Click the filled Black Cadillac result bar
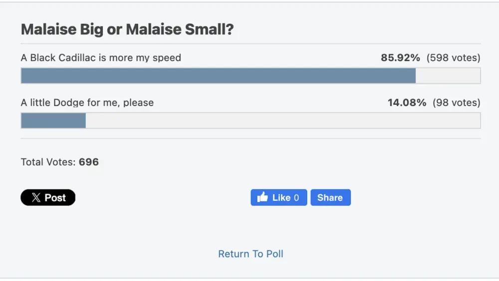 click(218, 76)
